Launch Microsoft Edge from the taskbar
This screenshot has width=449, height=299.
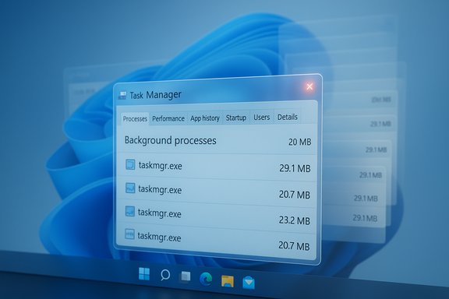click(x=206, y=279)
